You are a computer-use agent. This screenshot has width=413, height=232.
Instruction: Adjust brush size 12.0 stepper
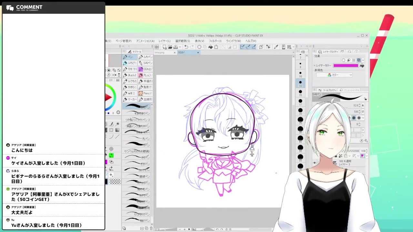coord(359,105)
